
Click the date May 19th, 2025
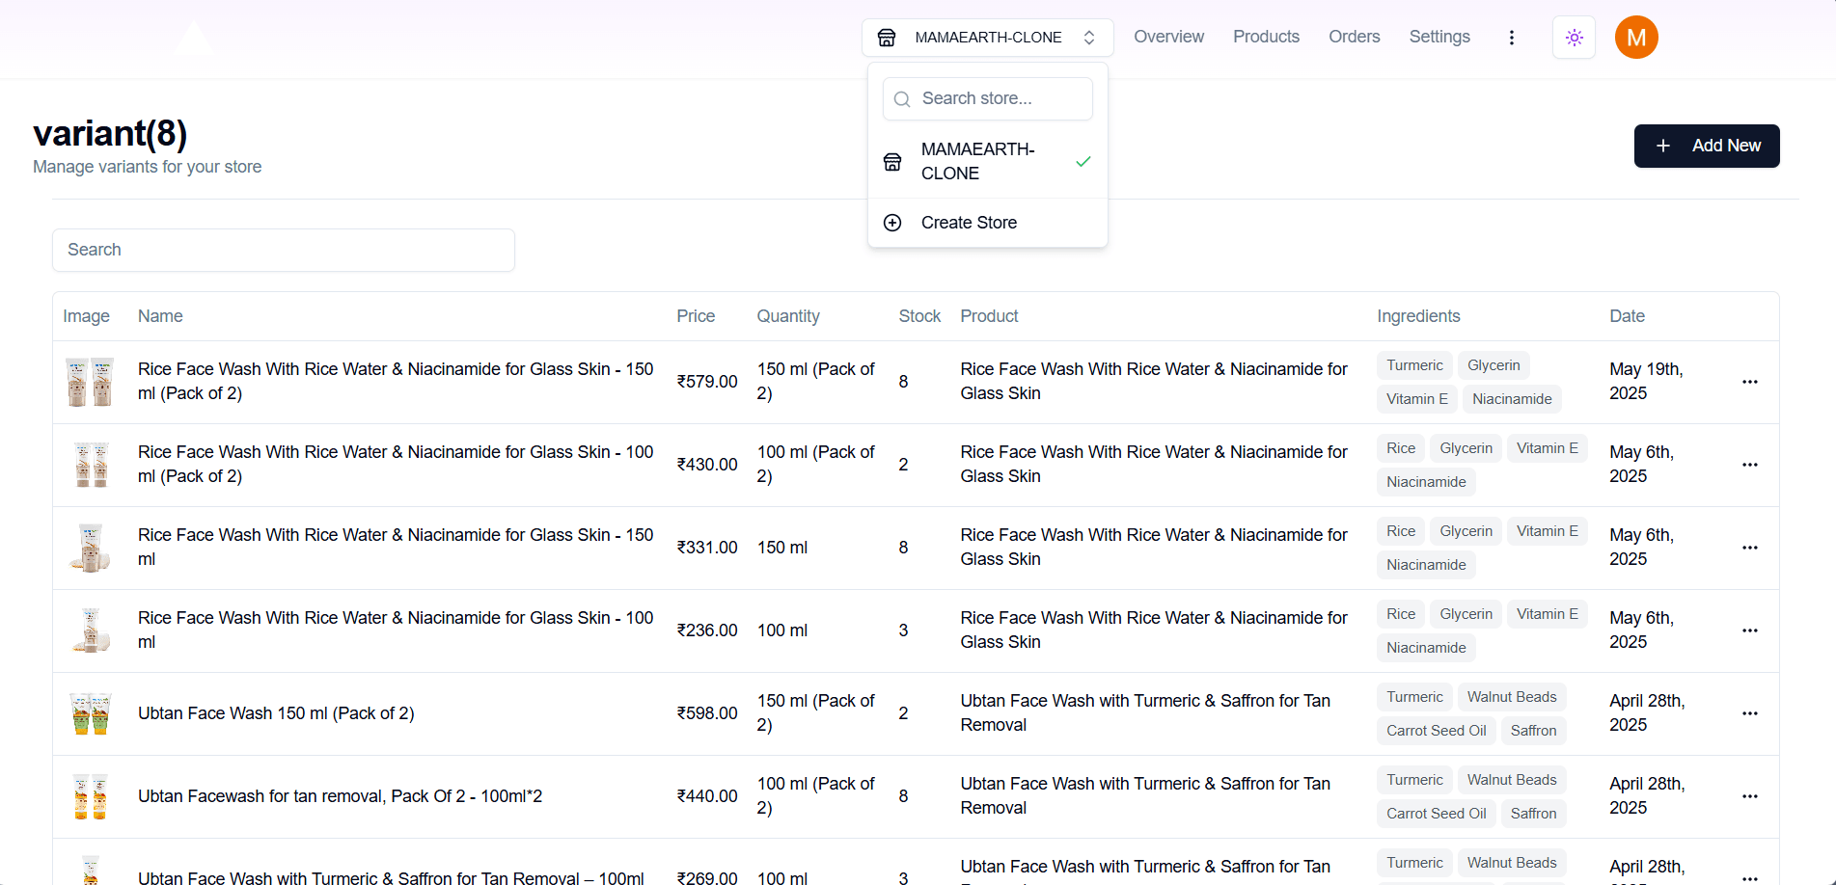point(1646,382)
